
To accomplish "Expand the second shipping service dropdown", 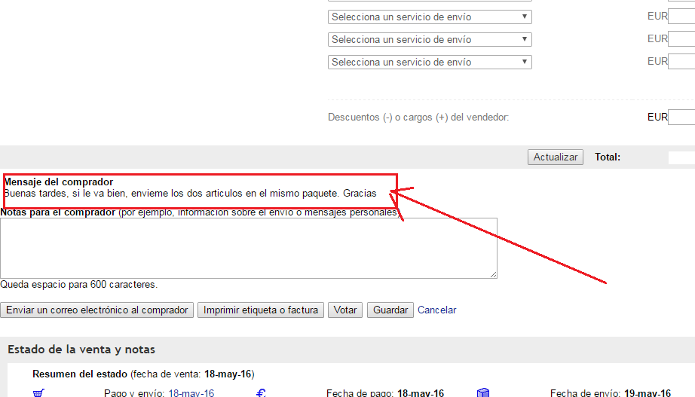I will (430, 39).
